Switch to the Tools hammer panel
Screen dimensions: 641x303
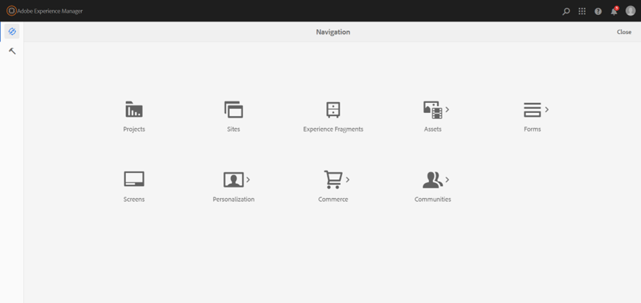12,51
